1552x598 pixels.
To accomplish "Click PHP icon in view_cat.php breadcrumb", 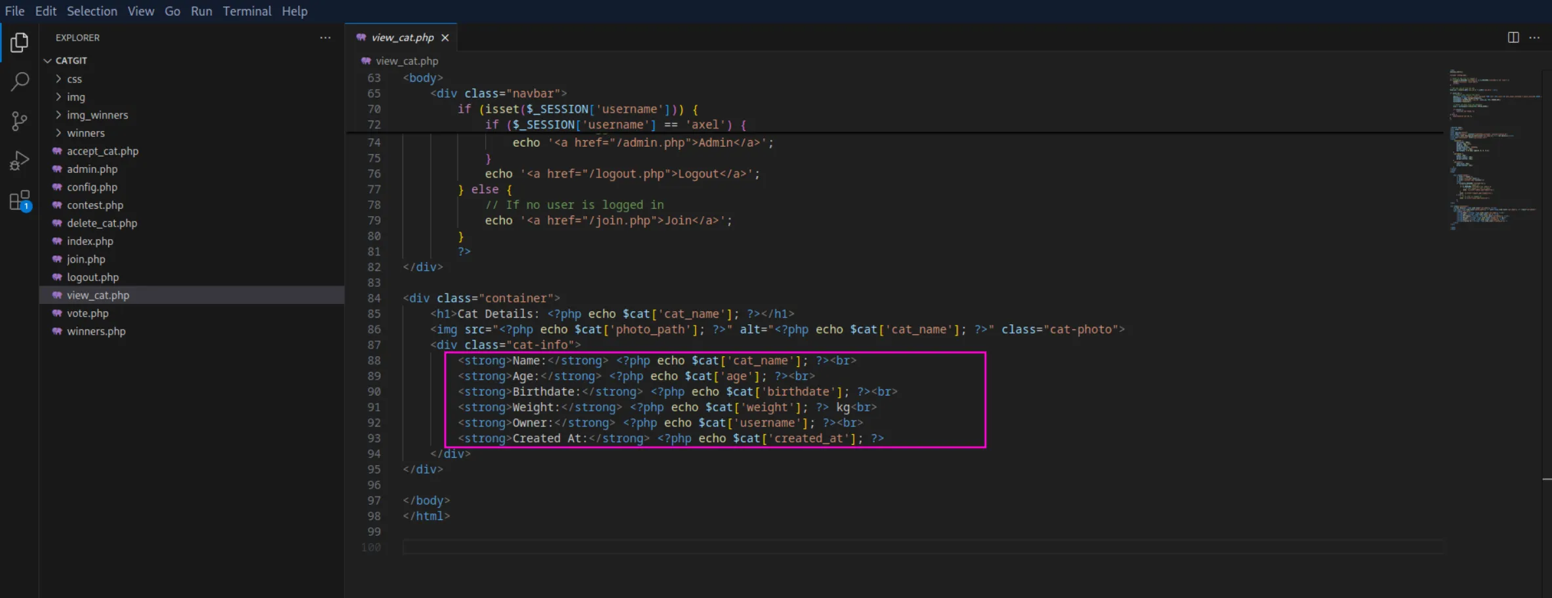I will tap(366, 61).
